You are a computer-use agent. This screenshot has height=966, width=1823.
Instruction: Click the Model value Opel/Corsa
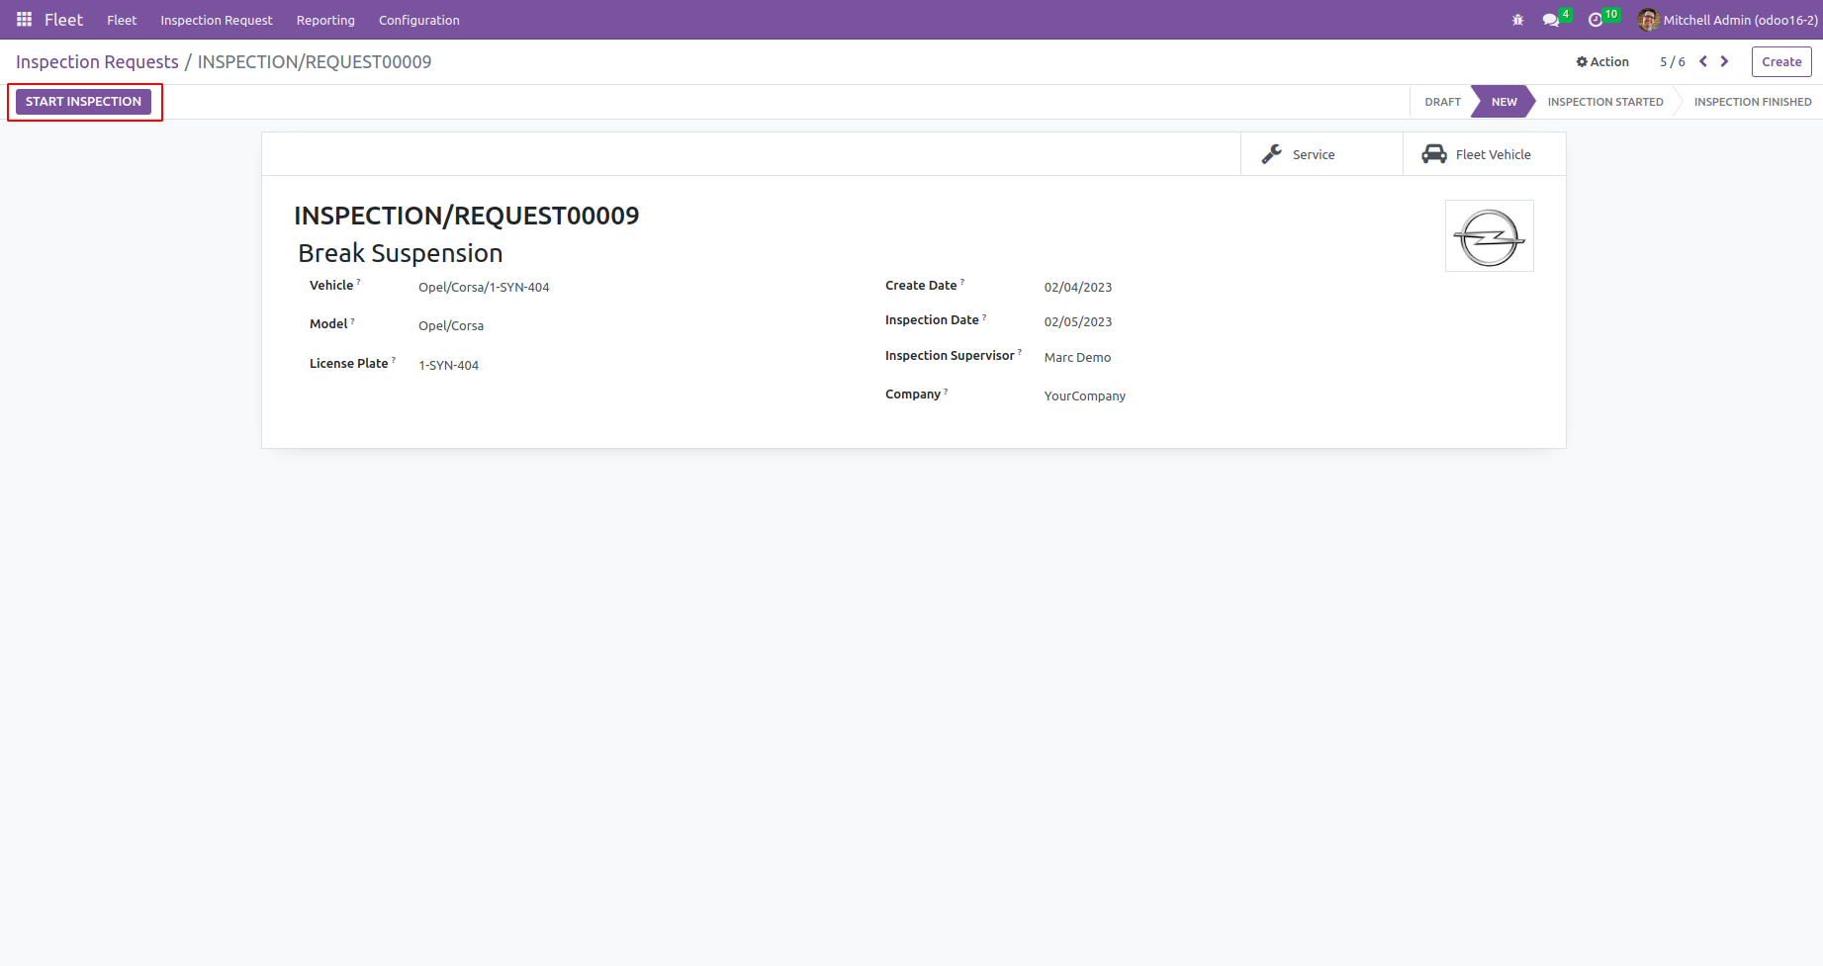pos(451,325)
